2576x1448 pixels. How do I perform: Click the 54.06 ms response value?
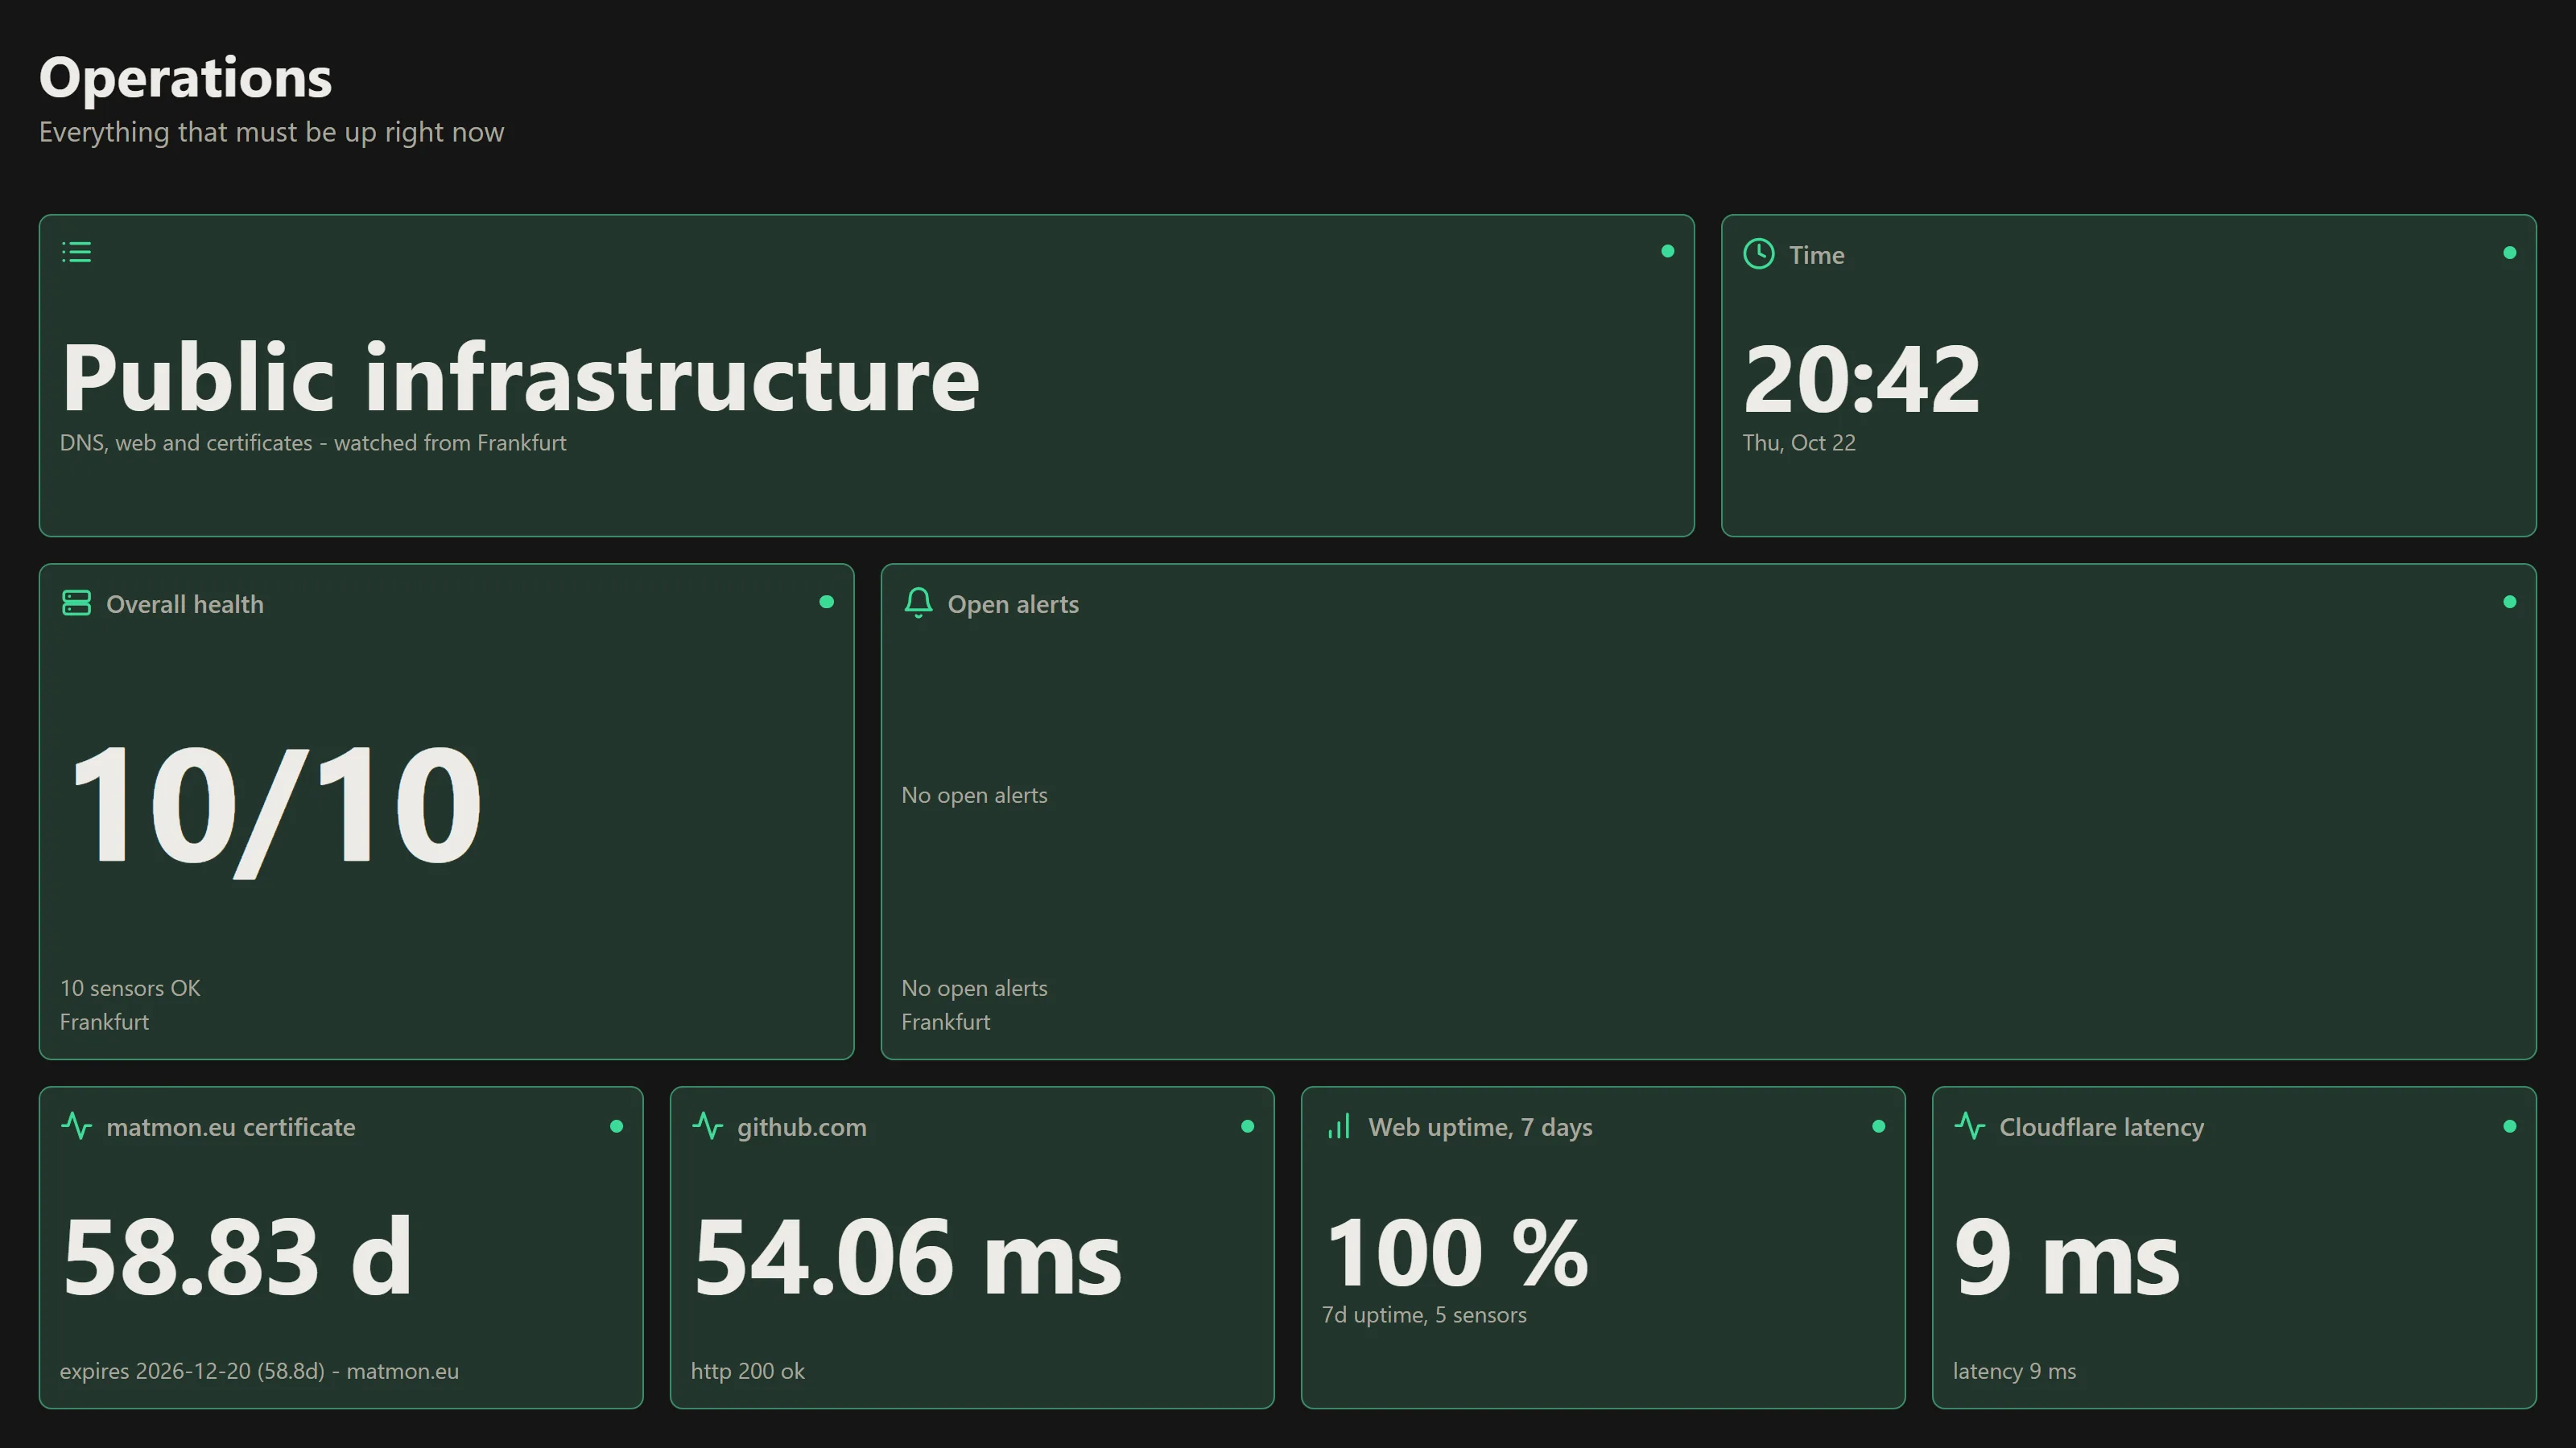coord(907,1257)
